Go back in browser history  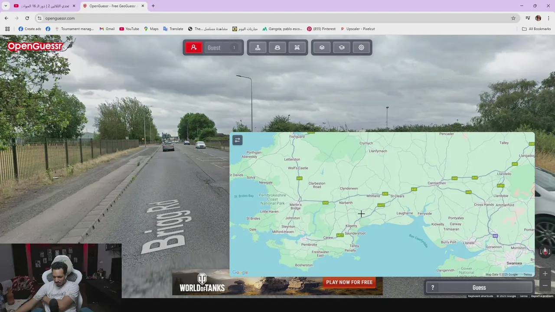(6, 18)
